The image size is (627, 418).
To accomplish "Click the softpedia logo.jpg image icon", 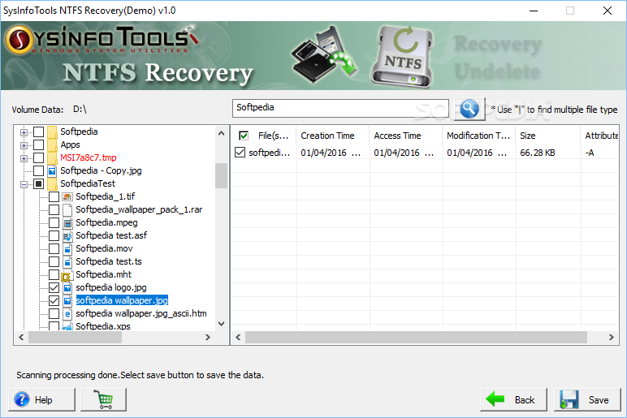I will (67, 287).
